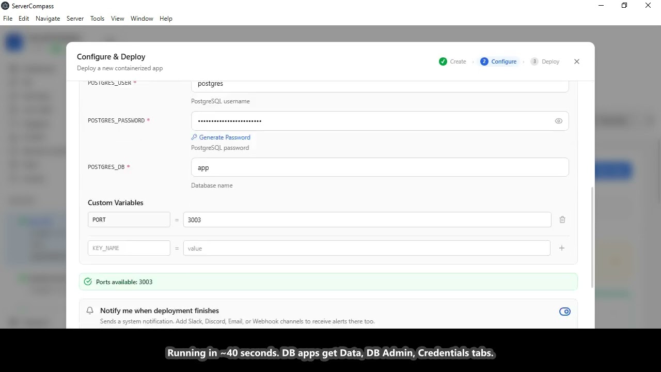Screen dimensions: 661x372
Task: Click the ServerCompass app icon in title bar
Action: point(5,6)
